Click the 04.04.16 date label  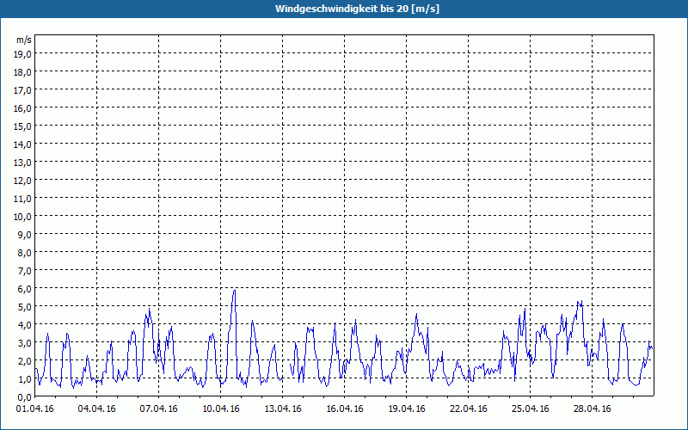pyautogui.click(x=97, y=409)
